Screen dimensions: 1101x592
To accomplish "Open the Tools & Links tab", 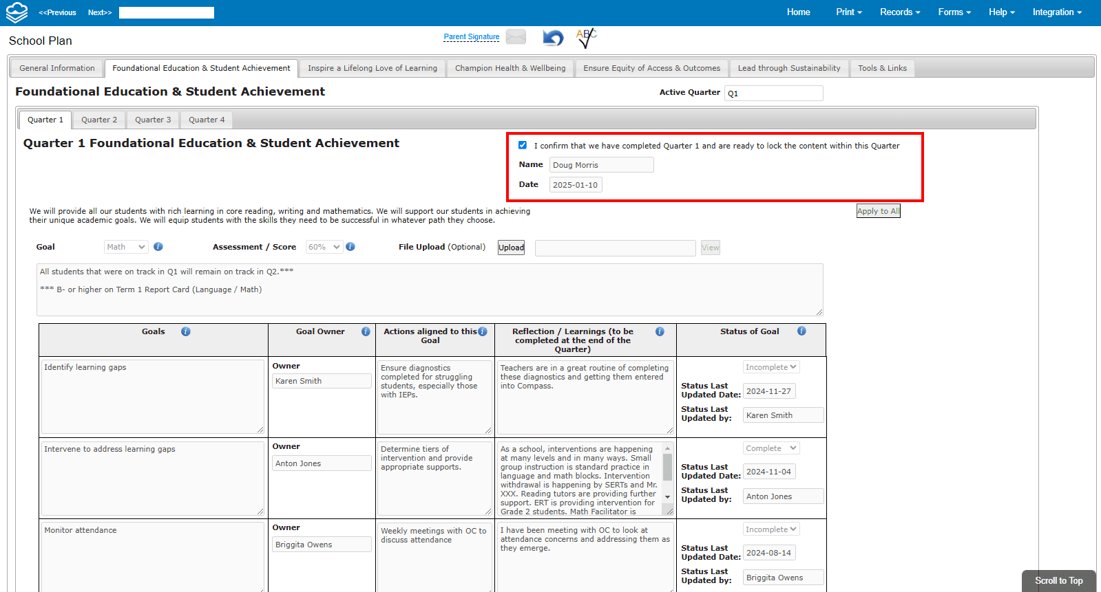I will click(x=882, y=68).
